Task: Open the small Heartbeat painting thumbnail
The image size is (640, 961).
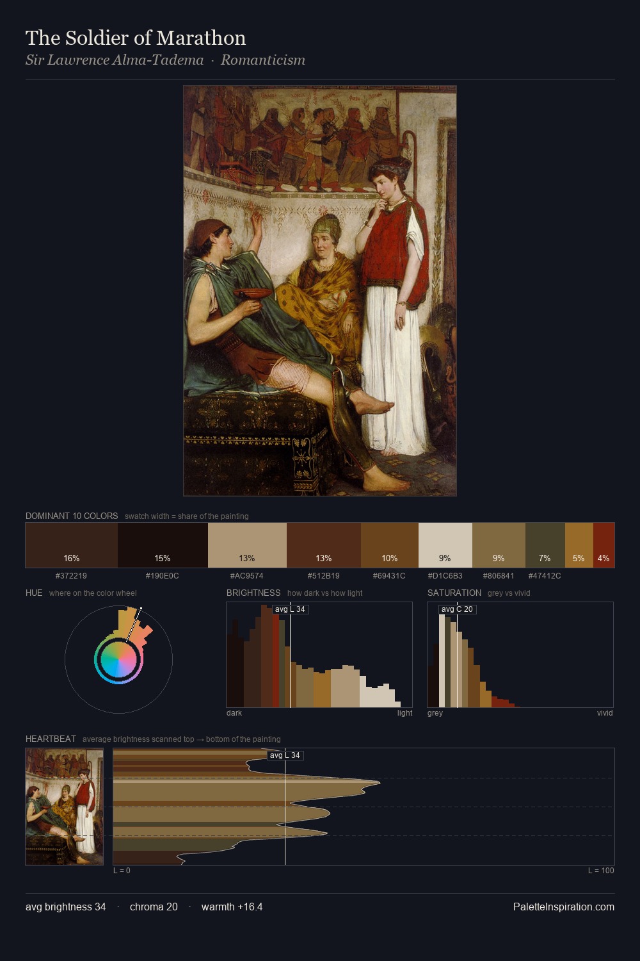Action: pos(64,807)
